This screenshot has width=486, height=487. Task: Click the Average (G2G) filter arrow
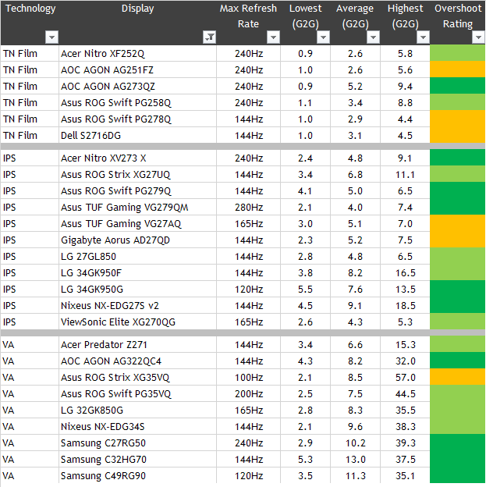coord(373,37)
